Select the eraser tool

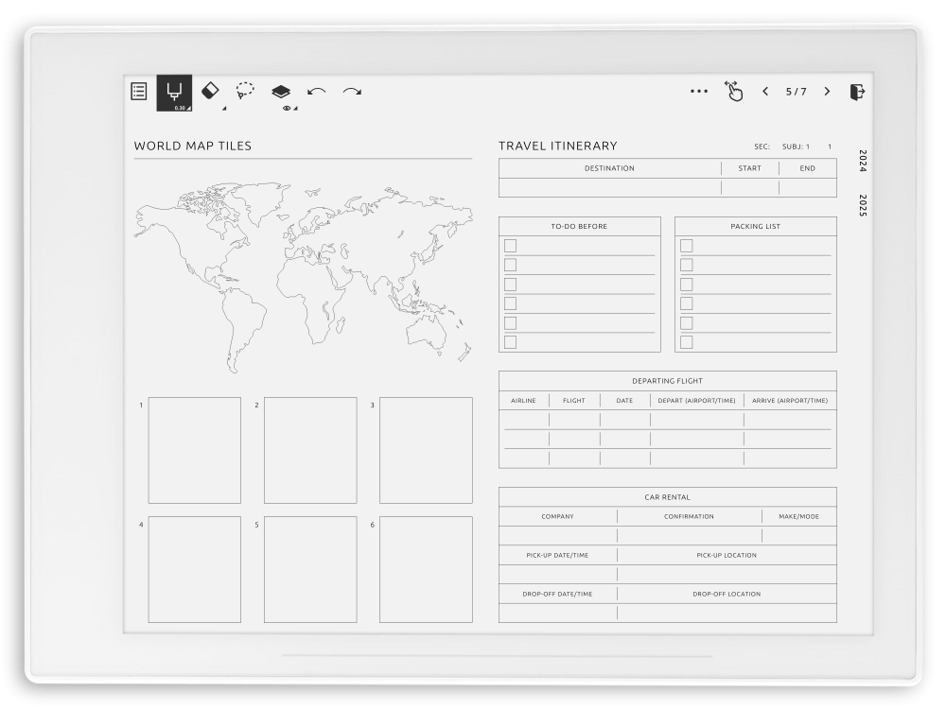pos(210,90)
